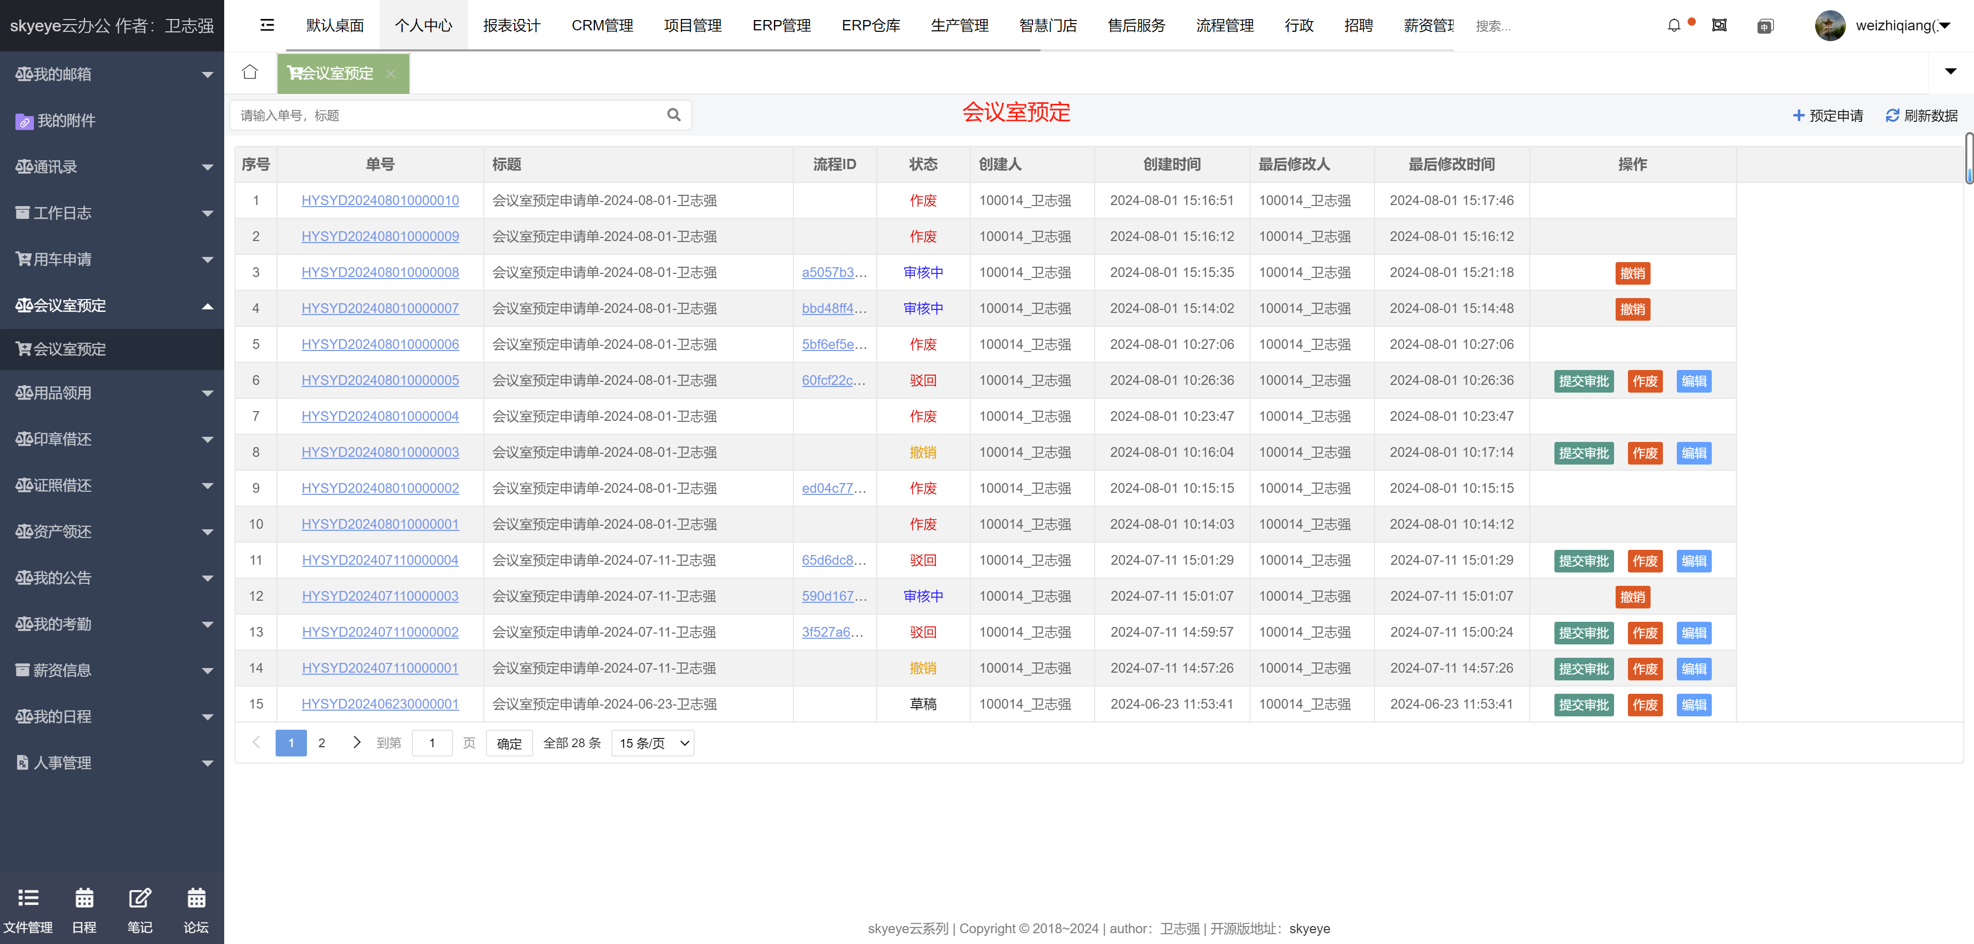This screenshot has height=944, width=1974.
Task: Open the Forum (论坛) calendar icon
Action: click(x=196, y=898)
